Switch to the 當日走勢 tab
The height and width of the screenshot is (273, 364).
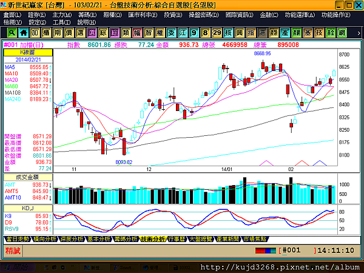(18, 239)
